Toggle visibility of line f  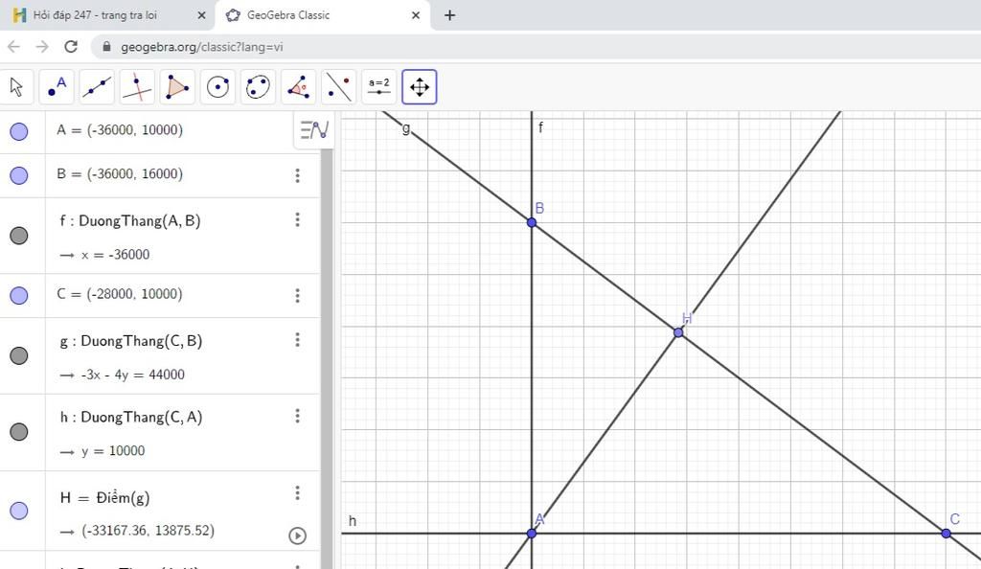click(19, 235)
